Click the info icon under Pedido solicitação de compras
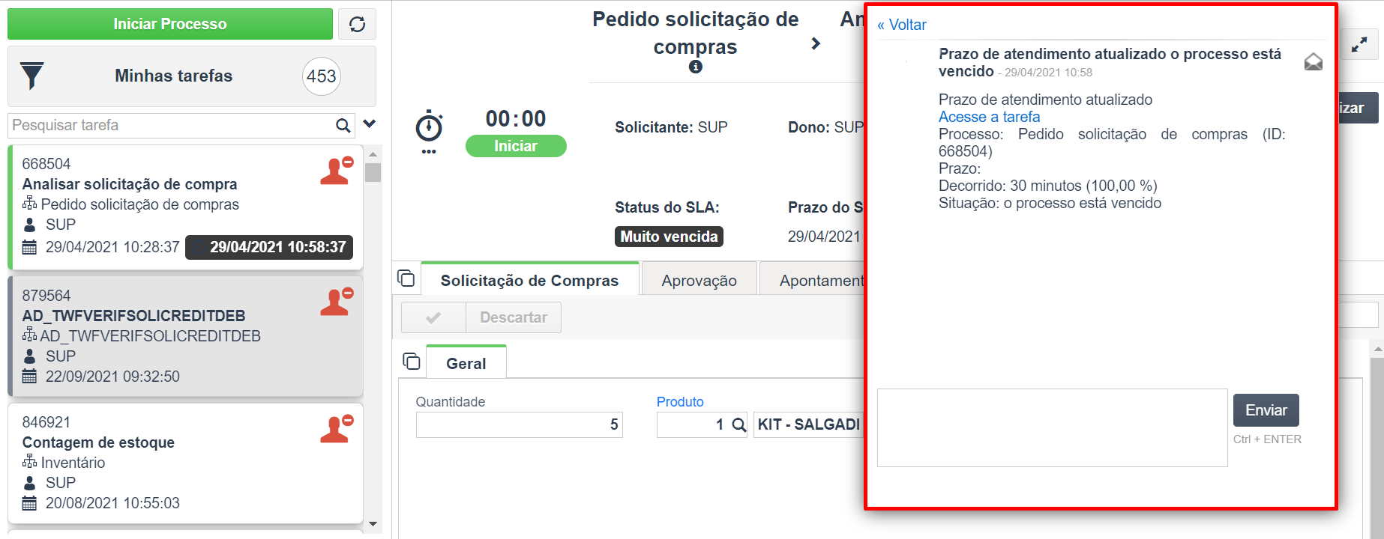The width and height of the screenshot is (1384, 539). click(x=696, y=67)
